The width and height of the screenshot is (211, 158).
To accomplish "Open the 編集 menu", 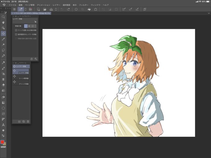I will 20,5.
